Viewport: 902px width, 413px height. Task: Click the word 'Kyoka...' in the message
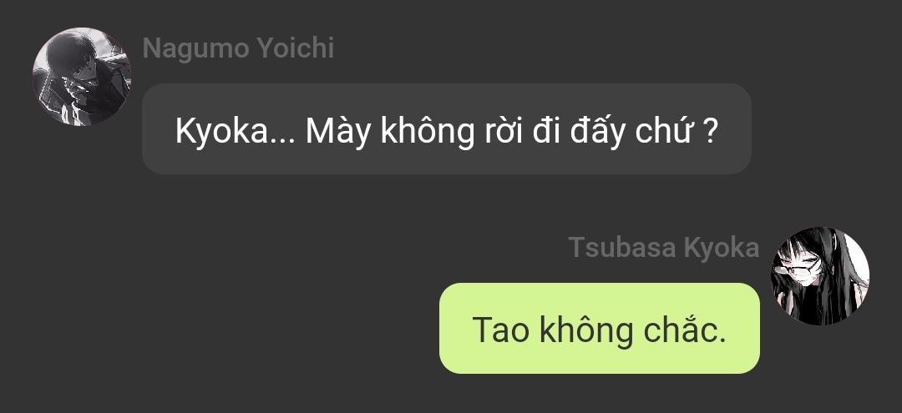(235, 132)
